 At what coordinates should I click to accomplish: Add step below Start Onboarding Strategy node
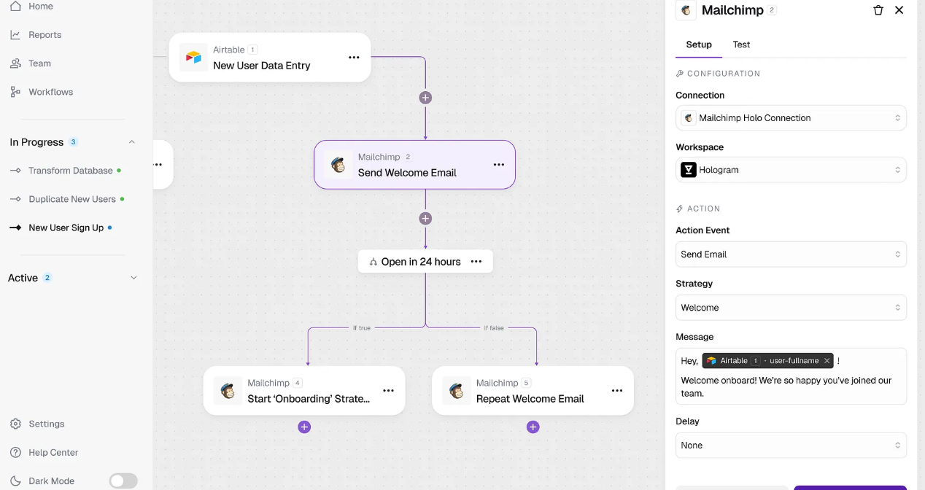(304, 427)
